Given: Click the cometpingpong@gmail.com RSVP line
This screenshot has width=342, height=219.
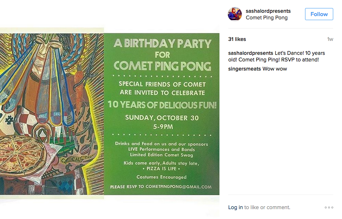Looking at the screenshot, I should (x=161, y=187).
